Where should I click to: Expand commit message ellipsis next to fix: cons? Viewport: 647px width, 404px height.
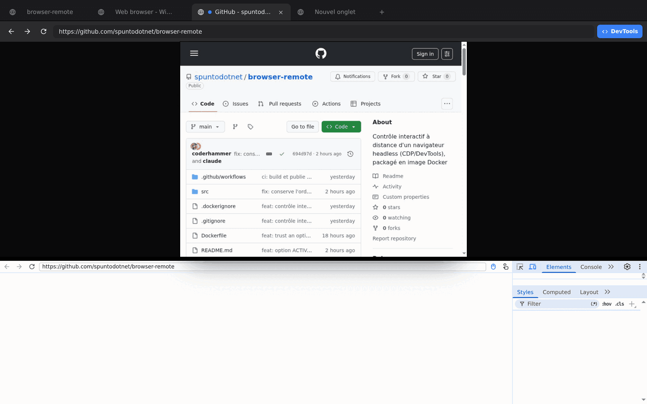[269, 154]
